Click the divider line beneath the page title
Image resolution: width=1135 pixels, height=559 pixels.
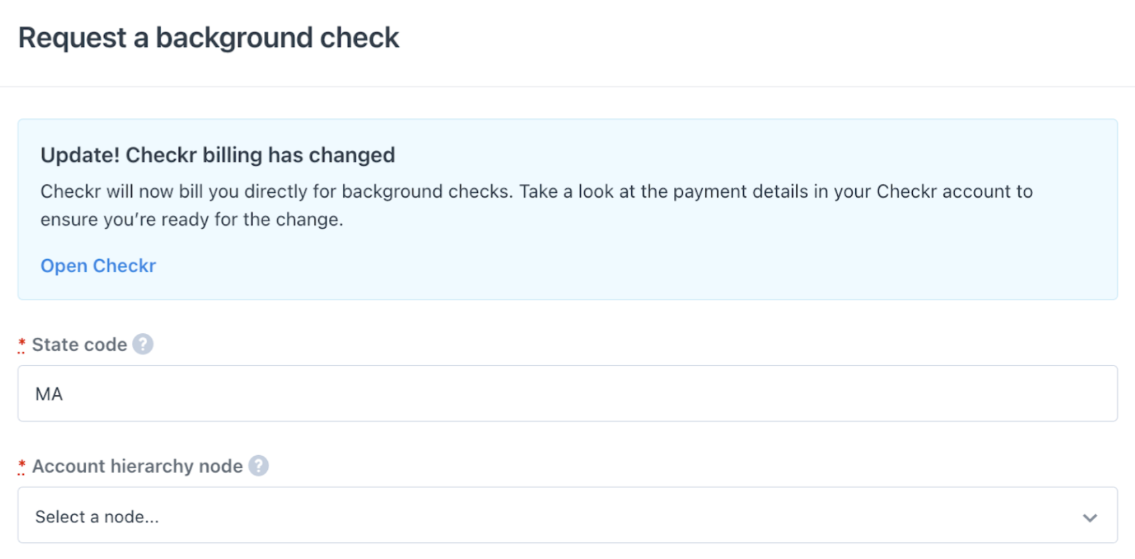[x=567, y=86]
